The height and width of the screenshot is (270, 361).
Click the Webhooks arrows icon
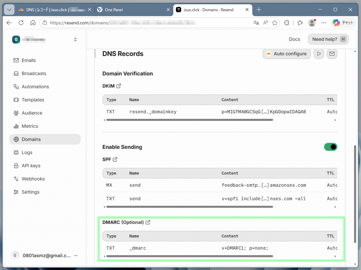pyautogui.click(x=16, y=179)
